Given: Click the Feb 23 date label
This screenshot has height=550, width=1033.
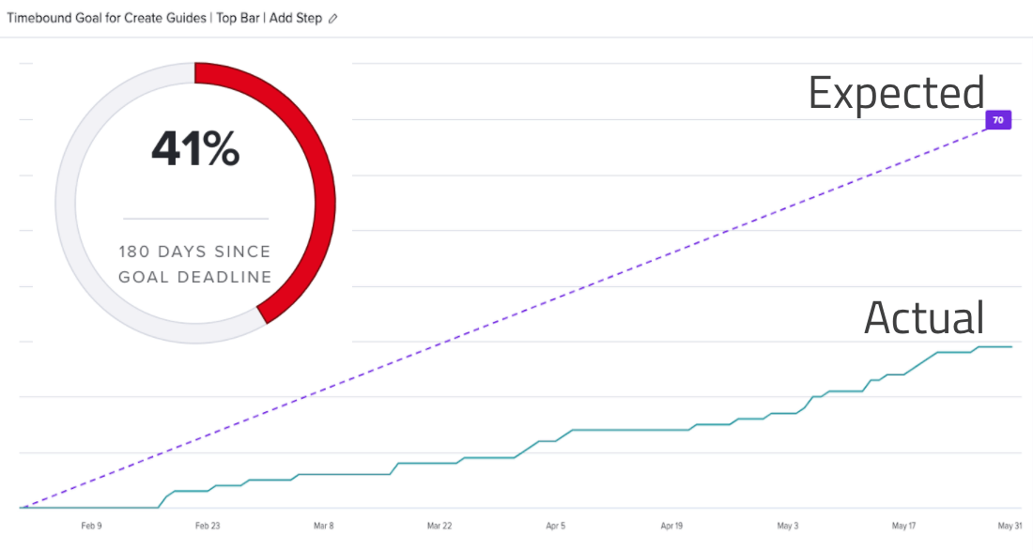Looking at the screenshot, I should pyautogui.click(x=208, y=526).
